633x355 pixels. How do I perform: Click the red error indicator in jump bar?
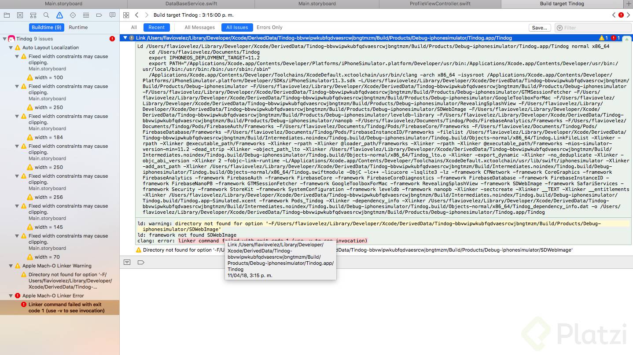(x=621, y=15)
